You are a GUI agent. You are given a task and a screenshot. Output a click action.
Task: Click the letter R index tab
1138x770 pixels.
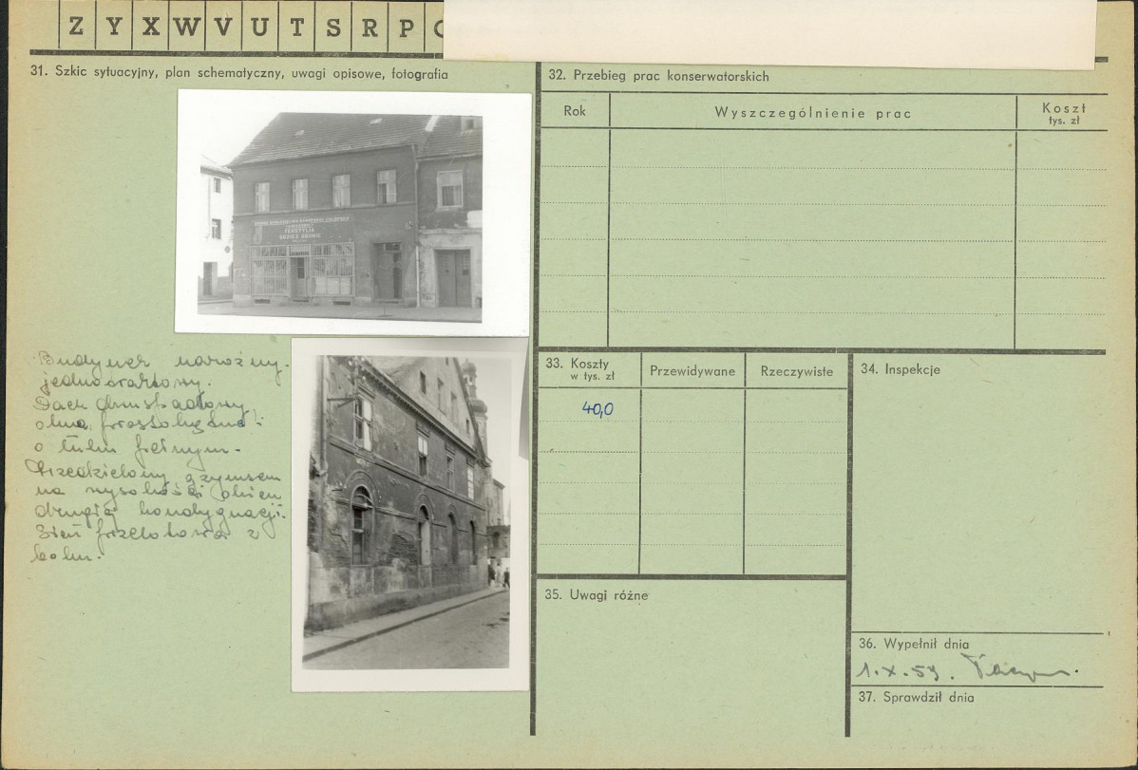tap(370, 27)
